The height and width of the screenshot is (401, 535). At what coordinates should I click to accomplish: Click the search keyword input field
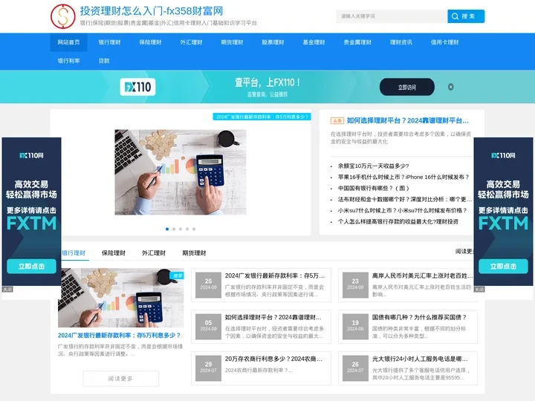[392, 16]
